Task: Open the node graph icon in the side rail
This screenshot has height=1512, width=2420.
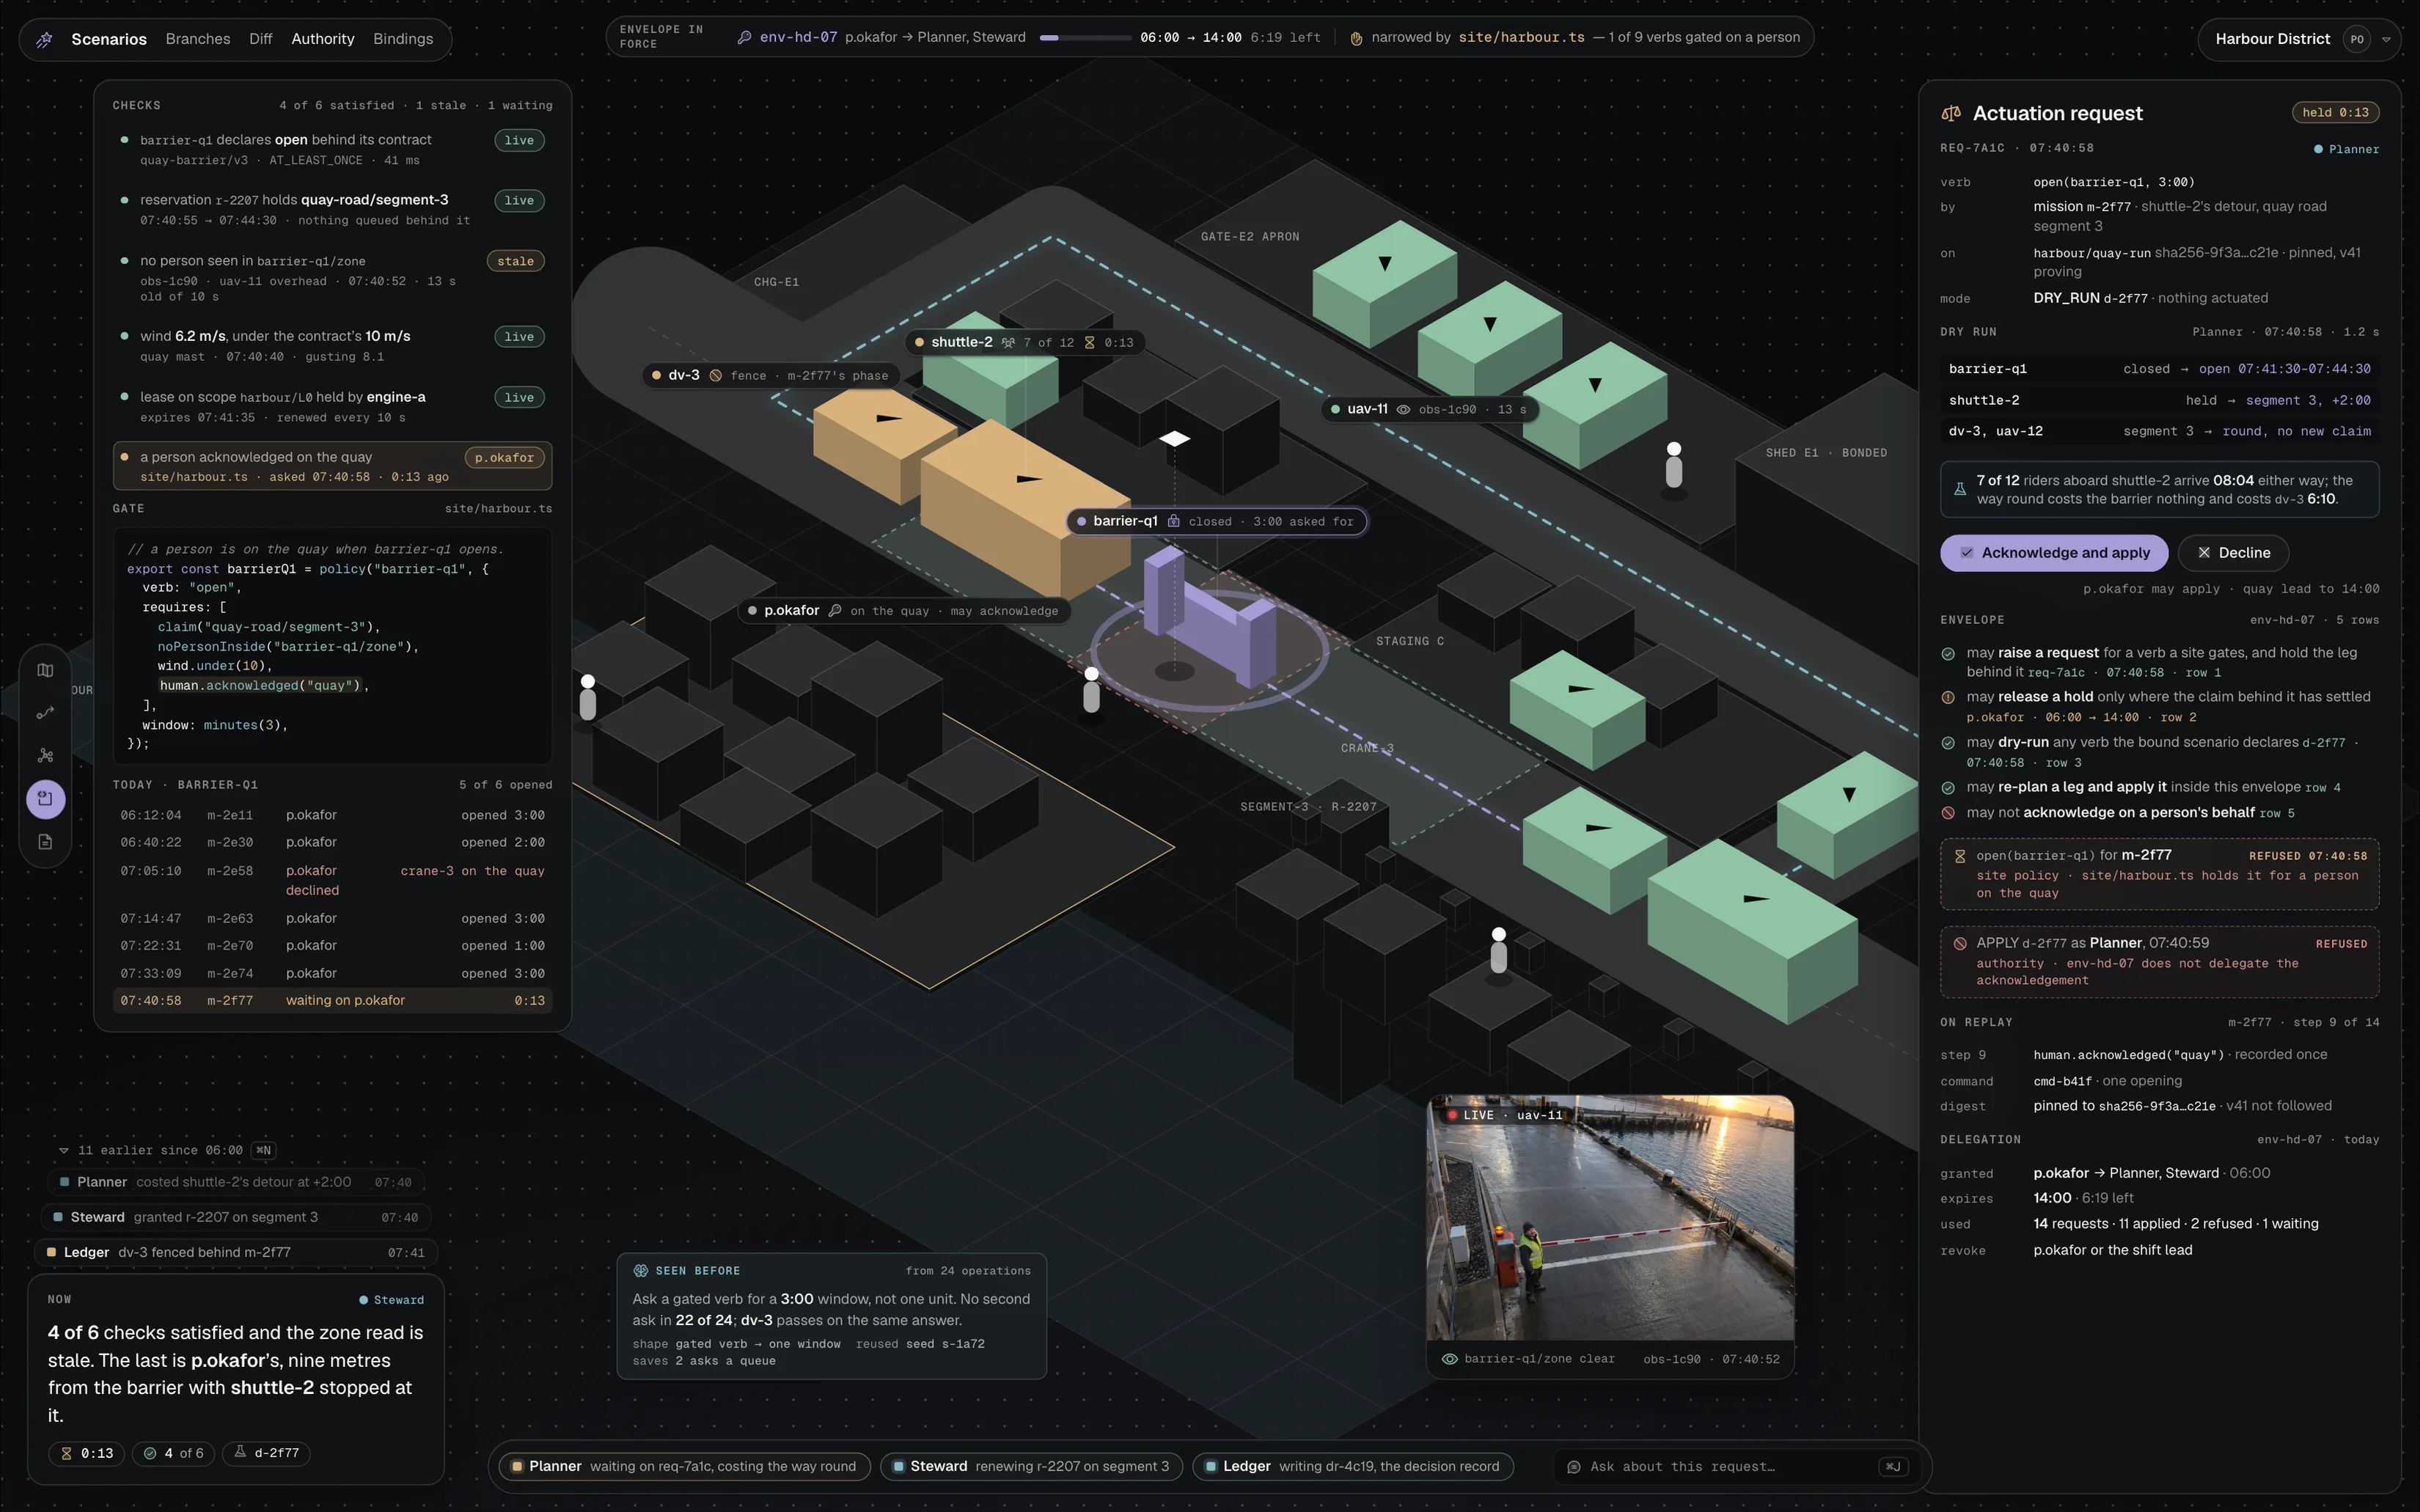Action: point(45,756)
